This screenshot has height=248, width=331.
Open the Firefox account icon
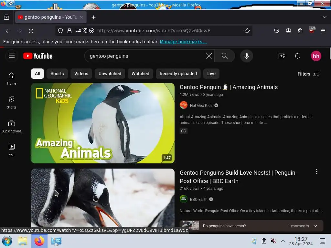coord(288,31)
